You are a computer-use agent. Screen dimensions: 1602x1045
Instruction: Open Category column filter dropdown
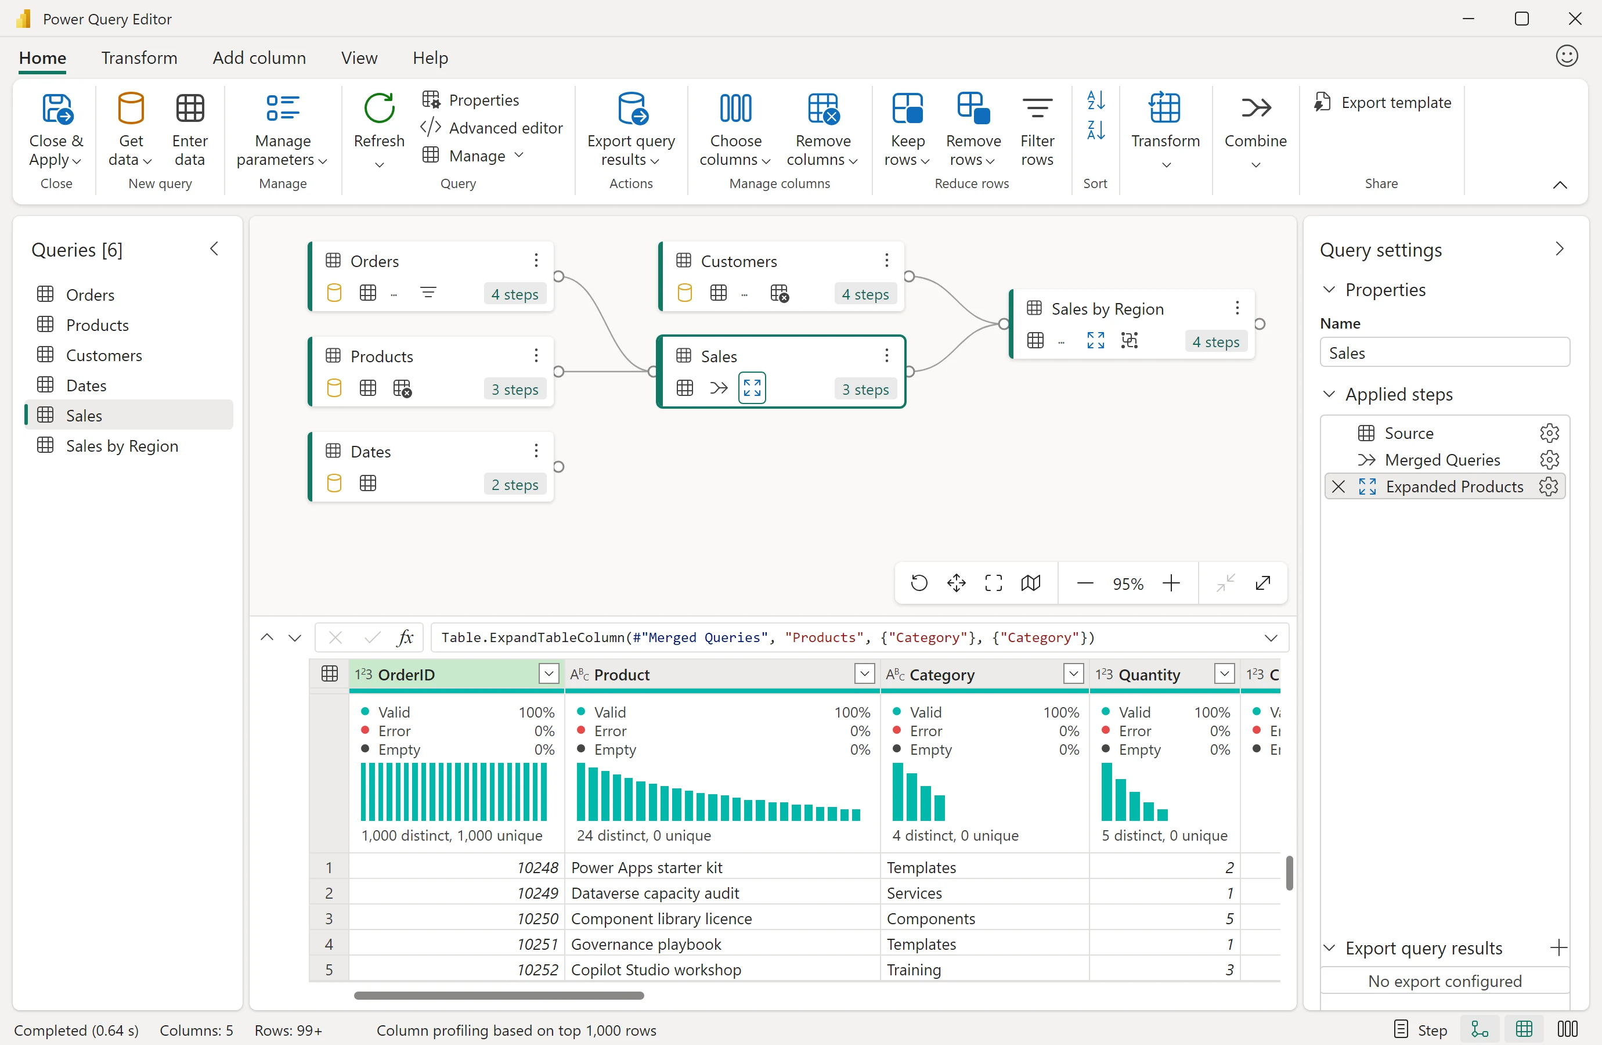click(1074, 673)
